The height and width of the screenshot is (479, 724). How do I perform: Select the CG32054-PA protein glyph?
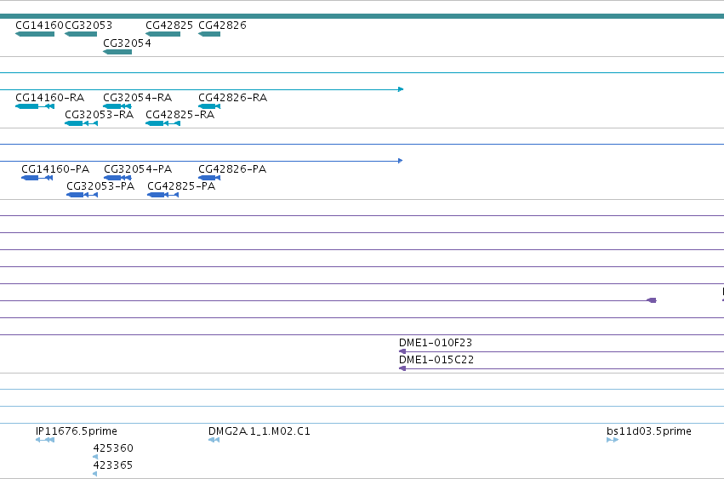(117, 178)
